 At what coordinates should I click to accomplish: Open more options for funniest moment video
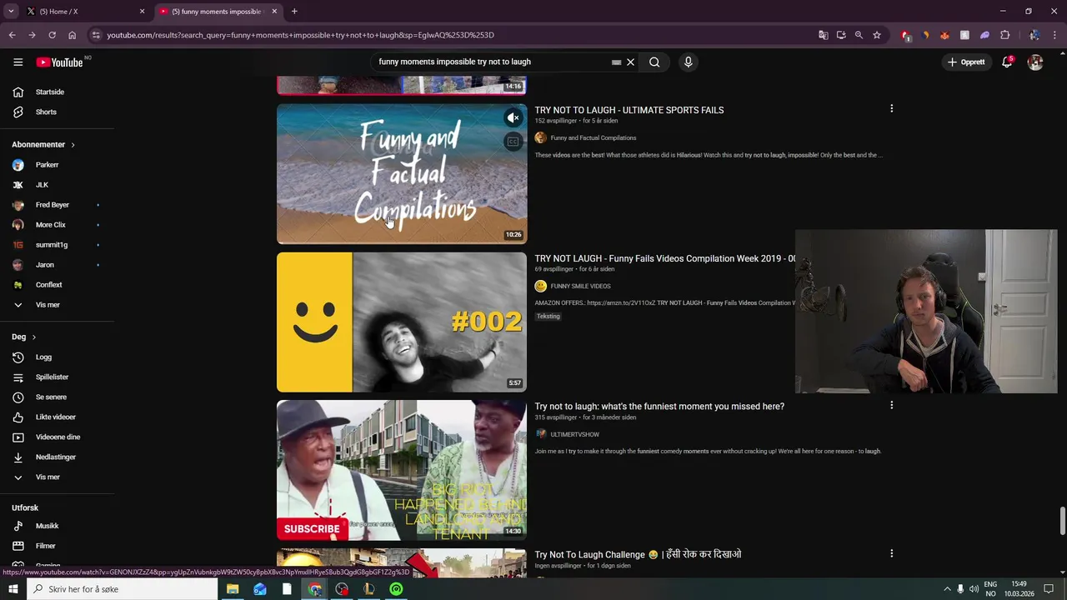891,405
